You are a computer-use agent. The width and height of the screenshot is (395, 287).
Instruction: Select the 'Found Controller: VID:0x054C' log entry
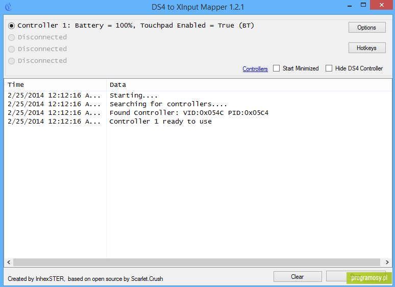click(197, 113)
